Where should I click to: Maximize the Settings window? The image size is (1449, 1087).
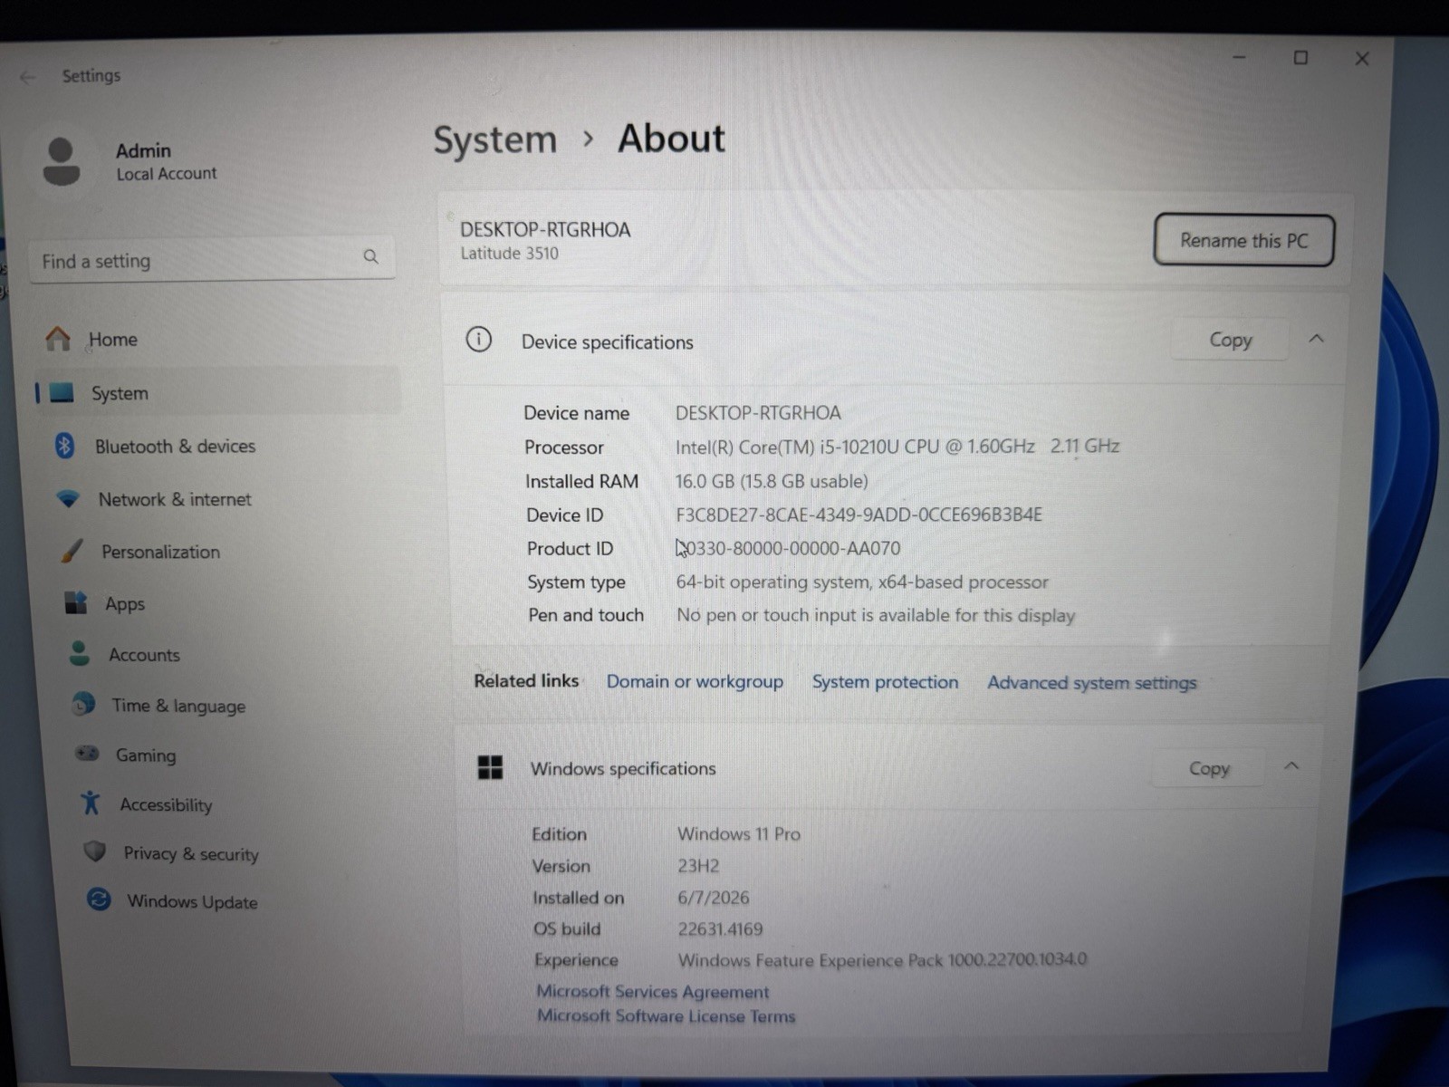pyautogui.click(x=1300, y=58)
